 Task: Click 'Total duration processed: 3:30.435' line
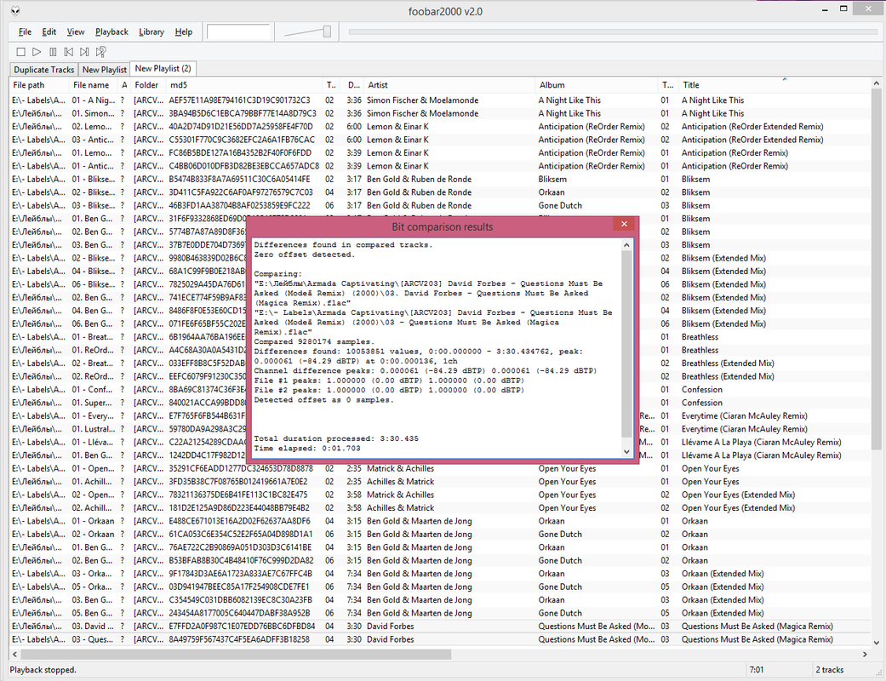(336, 438)
